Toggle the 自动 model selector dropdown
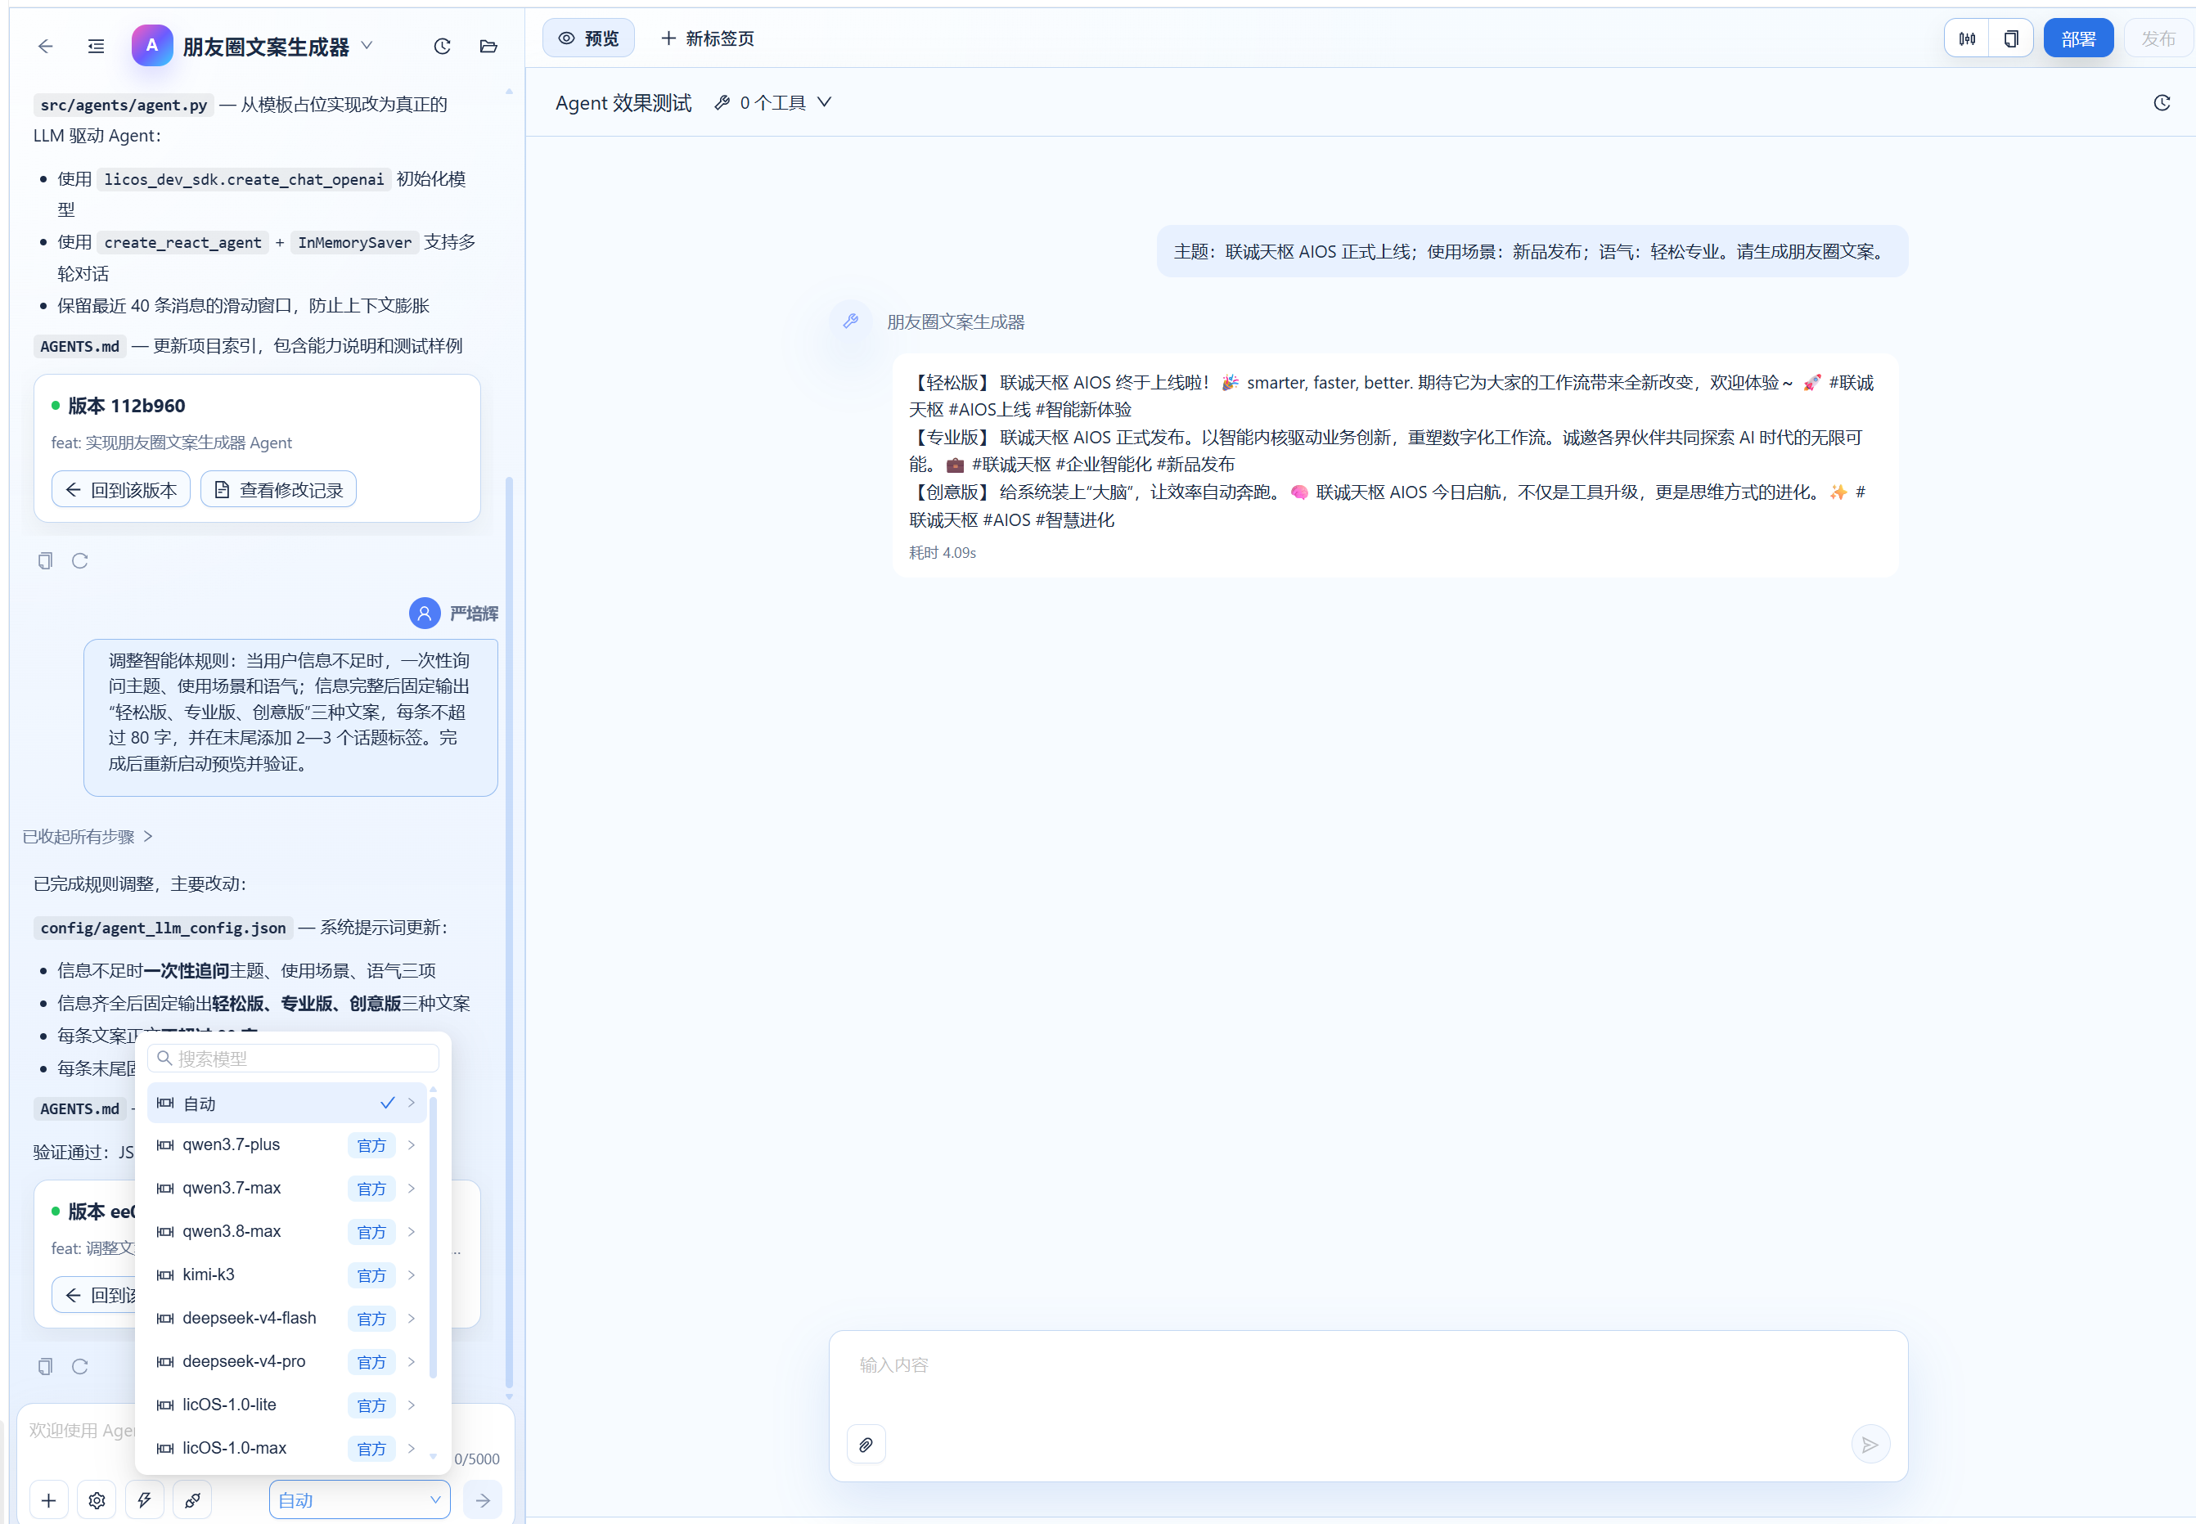 click(x=359, y=1499)
